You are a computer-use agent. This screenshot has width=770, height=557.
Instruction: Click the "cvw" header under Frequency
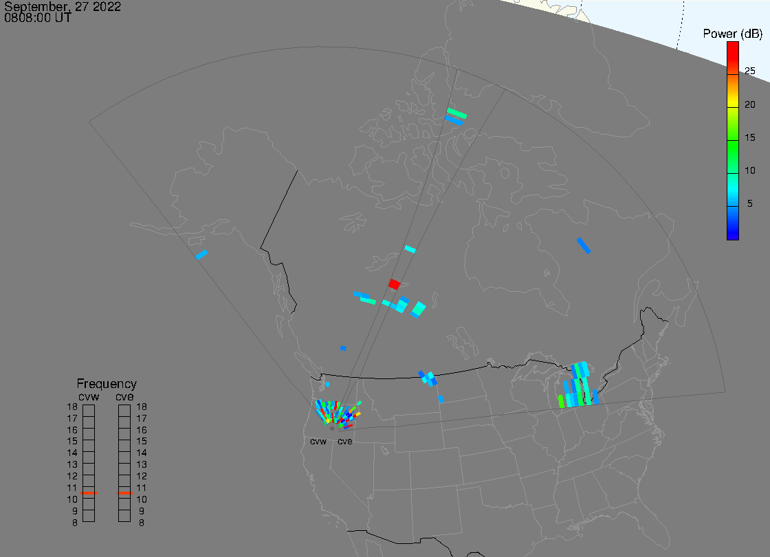tap(89, 396)
